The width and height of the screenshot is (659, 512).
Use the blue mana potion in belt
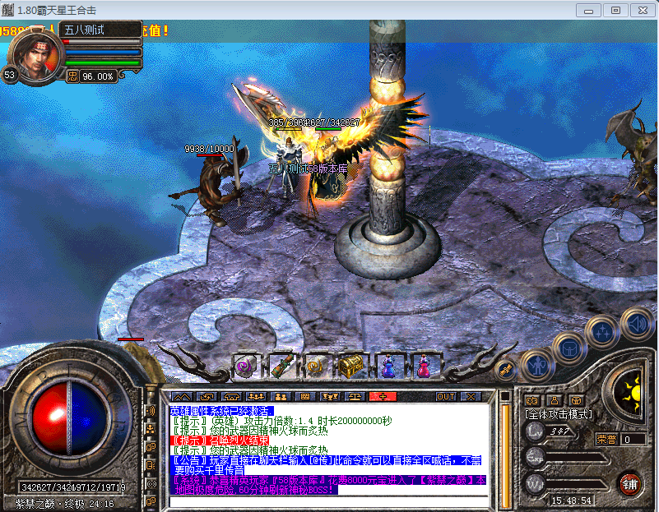tap(389, 366)
